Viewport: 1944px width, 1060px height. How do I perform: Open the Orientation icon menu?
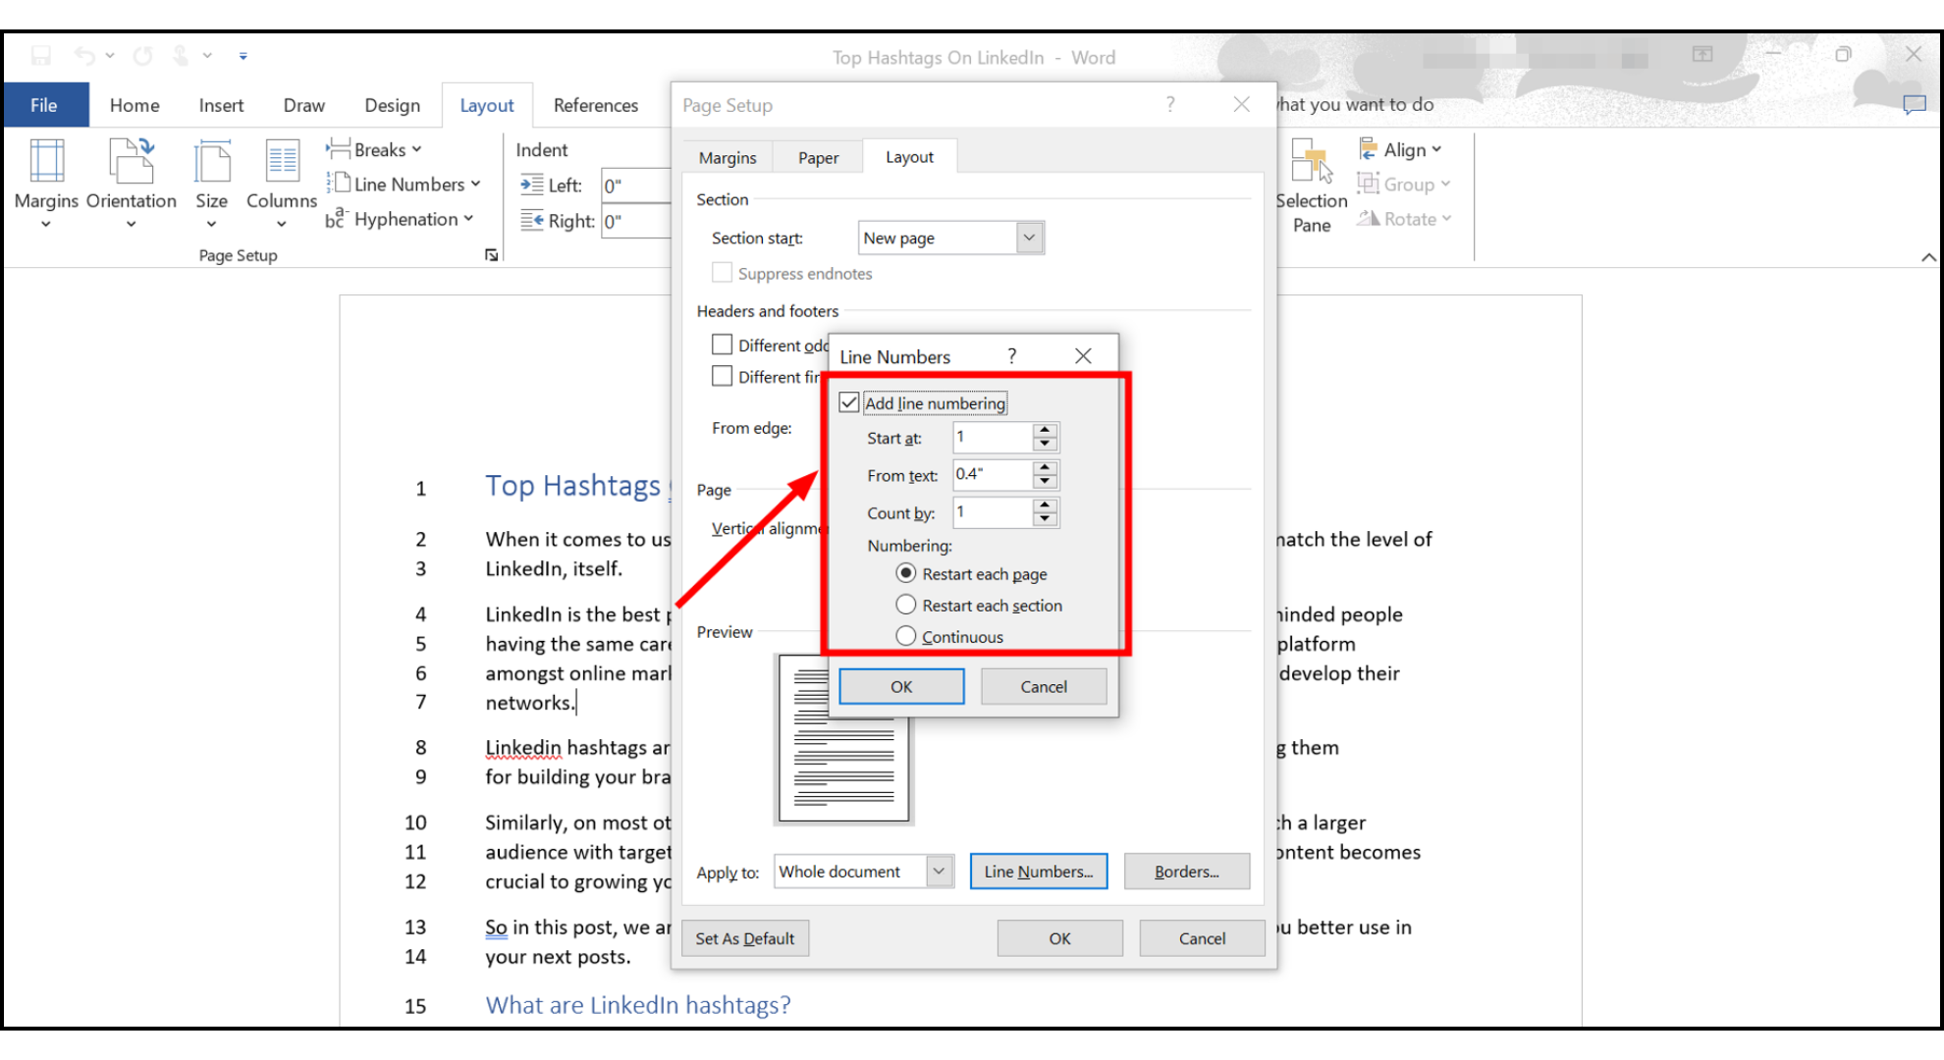coord(132,163)
